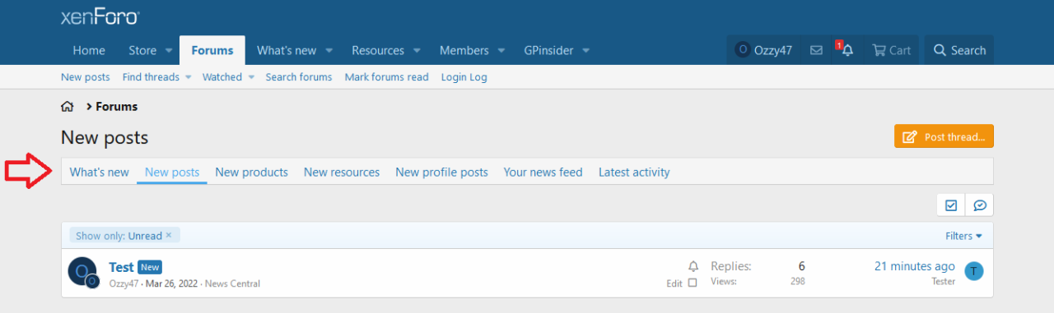This screenshot has width=1054, height=313.
Task: Switch to New resources tab
Action: coord(342,173)
